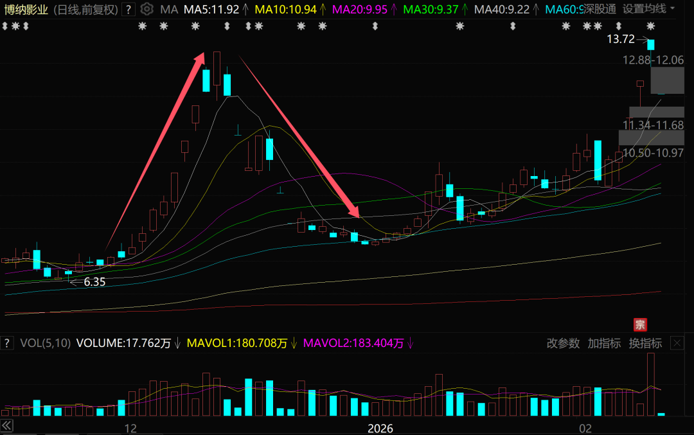
Task: Open 设置均线 dropdown menu
Action: [x=649, y=9]
